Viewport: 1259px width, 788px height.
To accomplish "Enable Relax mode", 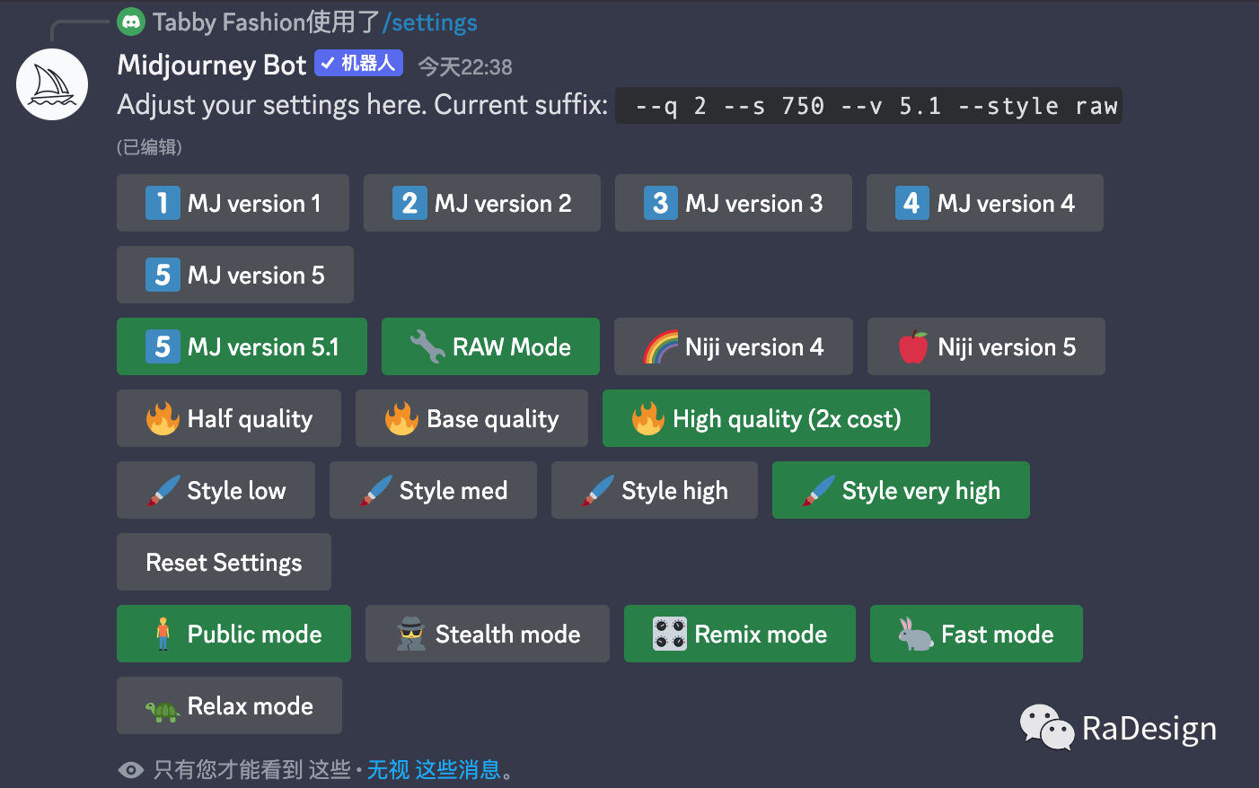I will point(229,705).
